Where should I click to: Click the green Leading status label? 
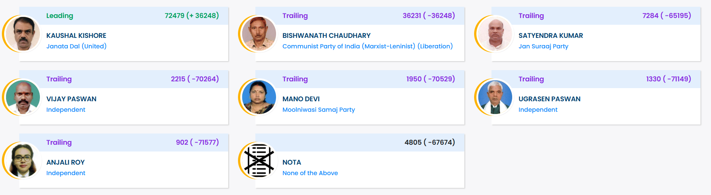[60, 16]
